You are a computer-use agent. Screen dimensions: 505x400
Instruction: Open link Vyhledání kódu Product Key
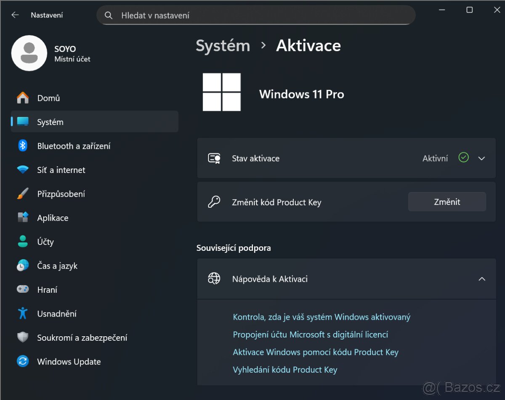click(285, 370)
